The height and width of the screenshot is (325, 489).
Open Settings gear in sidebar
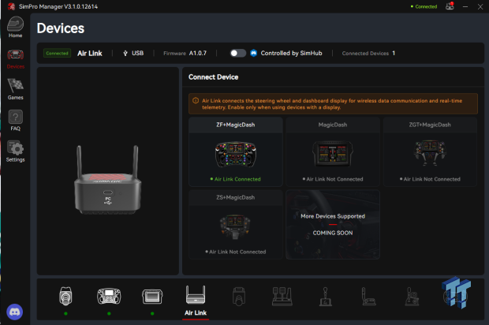tap(15, 151)
